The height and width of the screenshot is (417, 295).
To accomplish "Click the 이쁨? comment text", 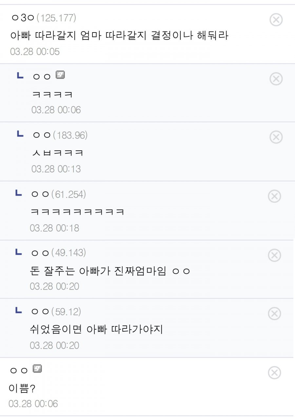I will click(x=22, y=389).
